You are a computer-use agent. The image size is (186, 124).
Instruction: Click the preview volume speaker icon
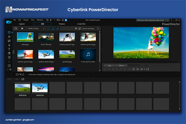pyautogui.click(x=137, y=69)
